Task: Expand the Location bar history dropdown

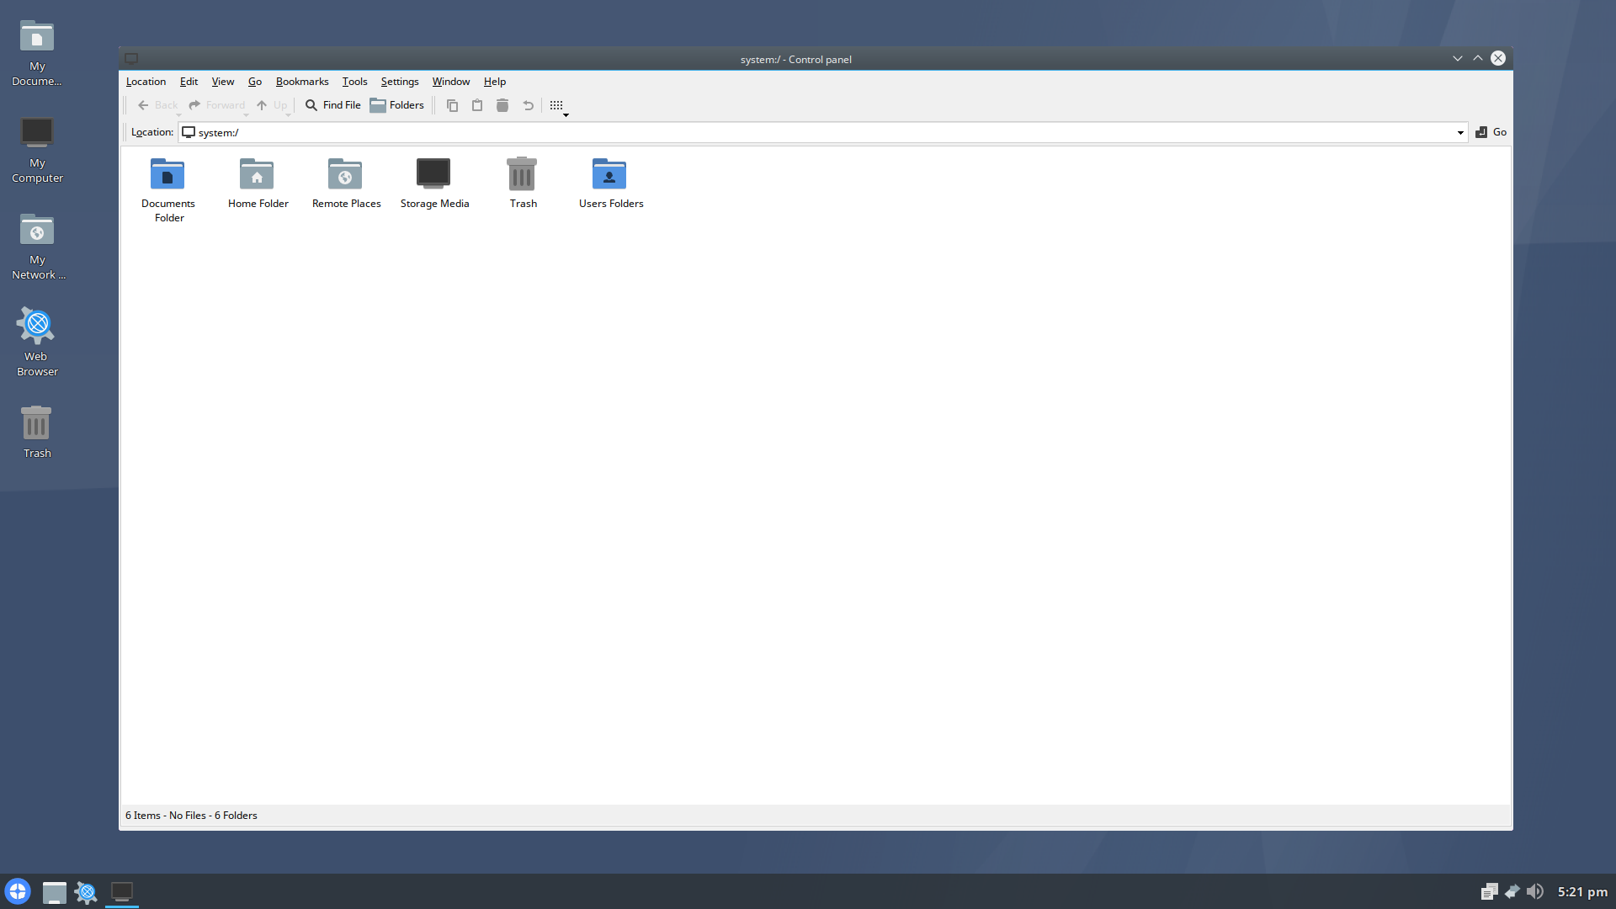Action: (1460, 133)
